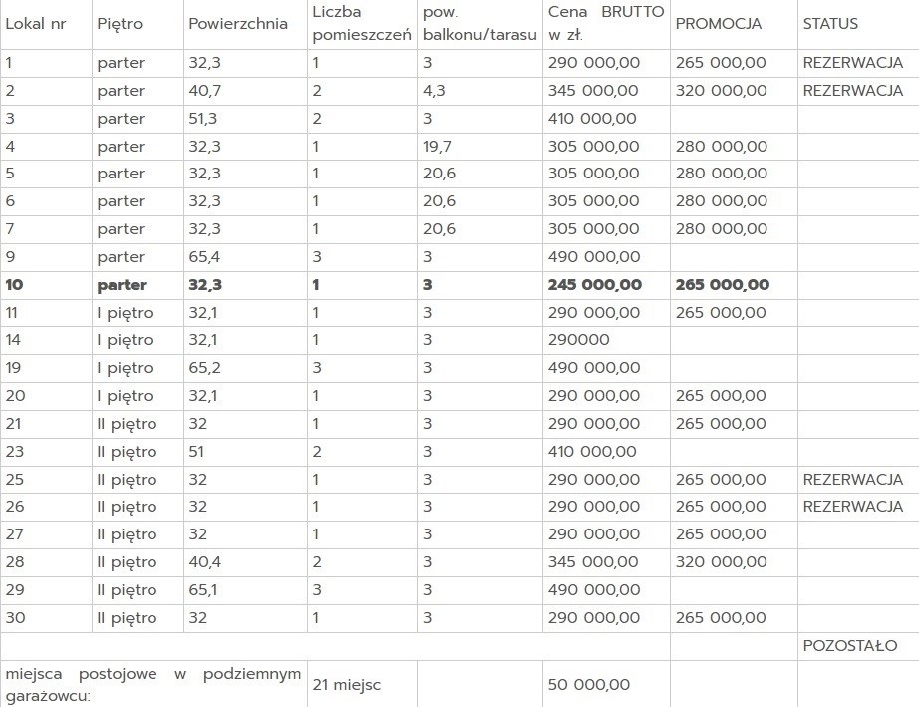The height and width of the screenshot is (707, 919).
Task: Click the 'STATUS' column header
Action: [829, 24]
